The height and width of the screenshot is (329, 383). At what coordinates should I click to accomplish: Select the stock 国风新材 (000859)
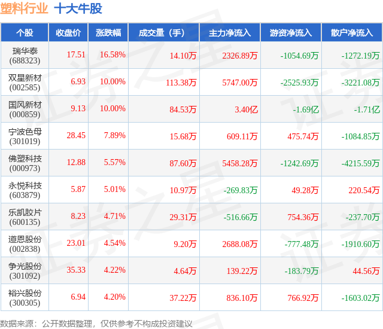pos(25,109)
